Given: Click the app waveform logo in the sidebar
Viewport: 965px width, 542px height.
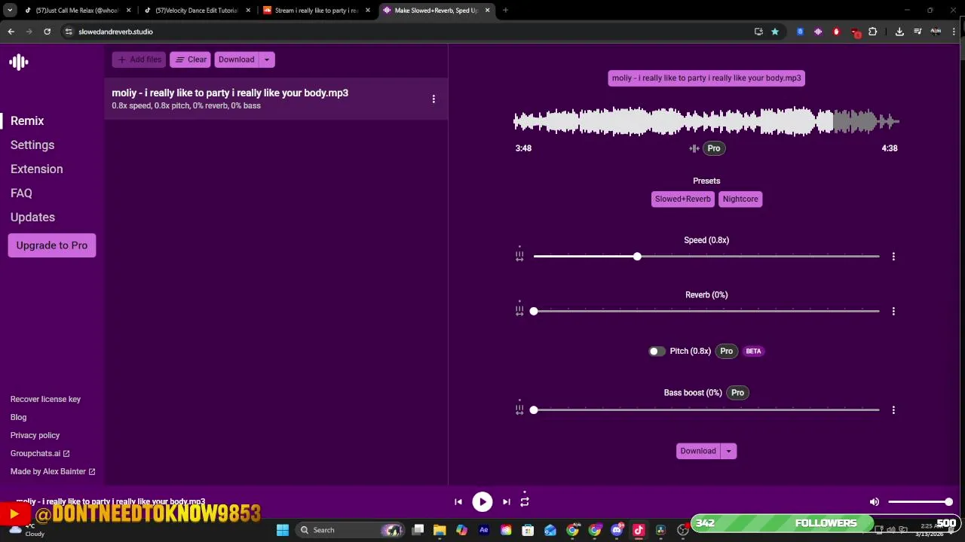Looking at the screenshot, I should 19,62.
